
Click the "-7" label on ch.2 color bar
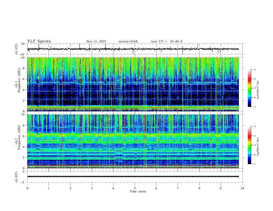(254, 164)
